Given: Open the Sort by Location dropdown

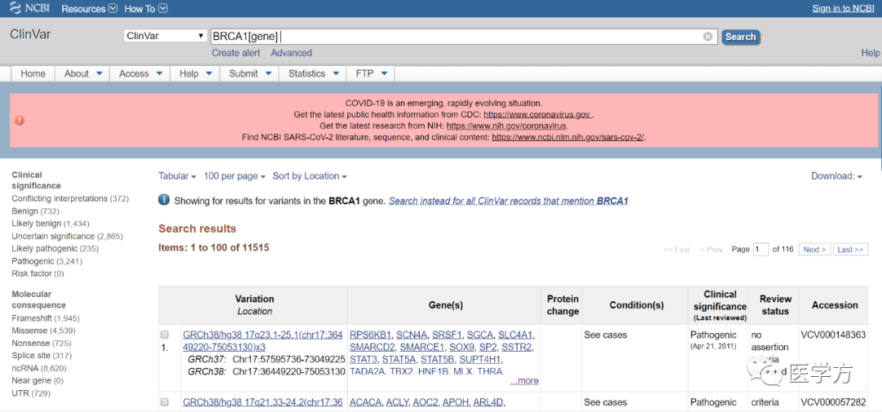Looking at the screenshot, I should point(310,176).
